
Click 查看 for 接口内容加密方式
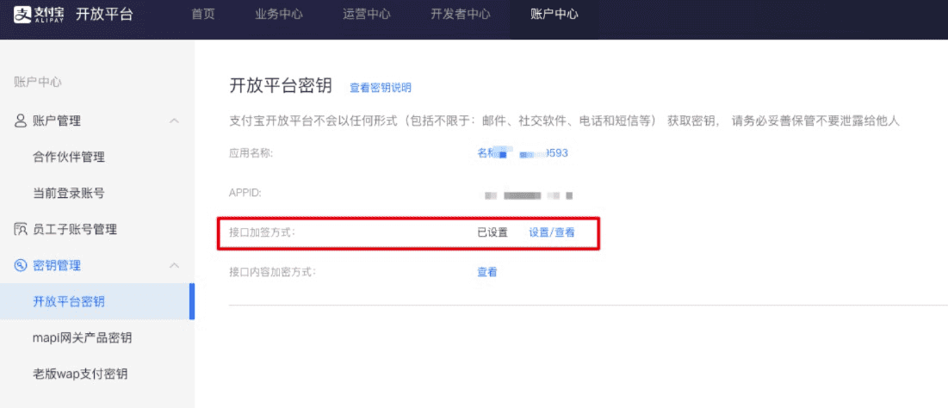487,272
